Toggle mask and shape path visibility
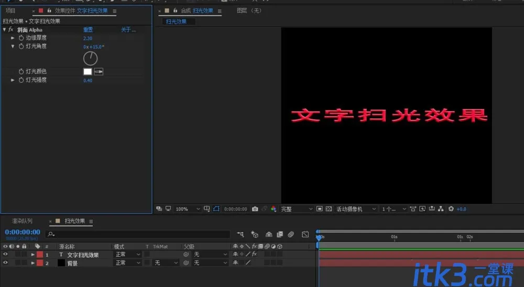Image resolution: width=524 pixels, height=287 pixels. pyautogui.click(x=216, y=209)
